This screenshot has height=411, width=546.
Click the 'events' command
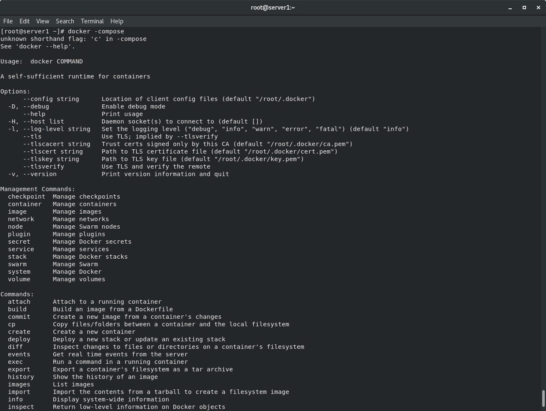(x=19, y=354)
